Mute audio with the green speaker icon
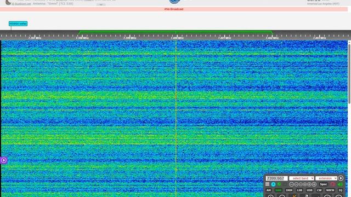Screen dimensions: 351x197 (x=340, y=184)
